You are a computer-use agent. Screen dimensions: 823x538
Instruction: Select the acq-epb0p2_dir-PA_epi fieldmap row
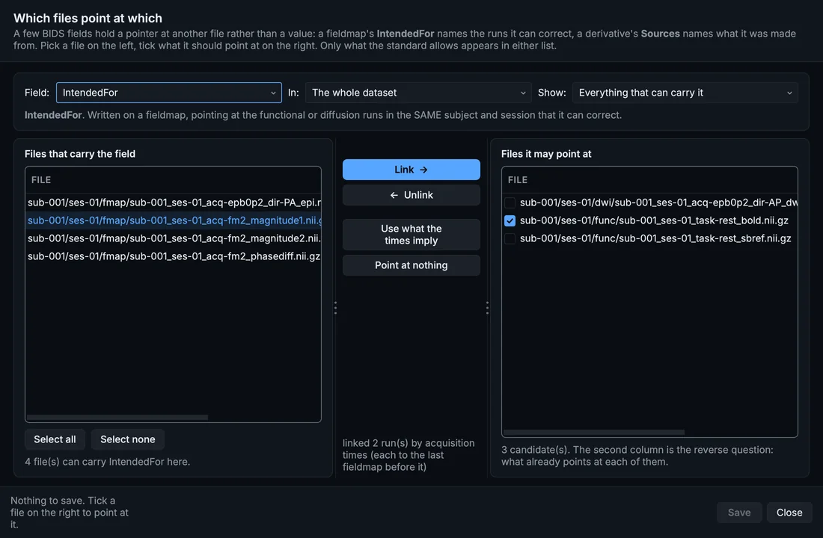click(174, 202)
